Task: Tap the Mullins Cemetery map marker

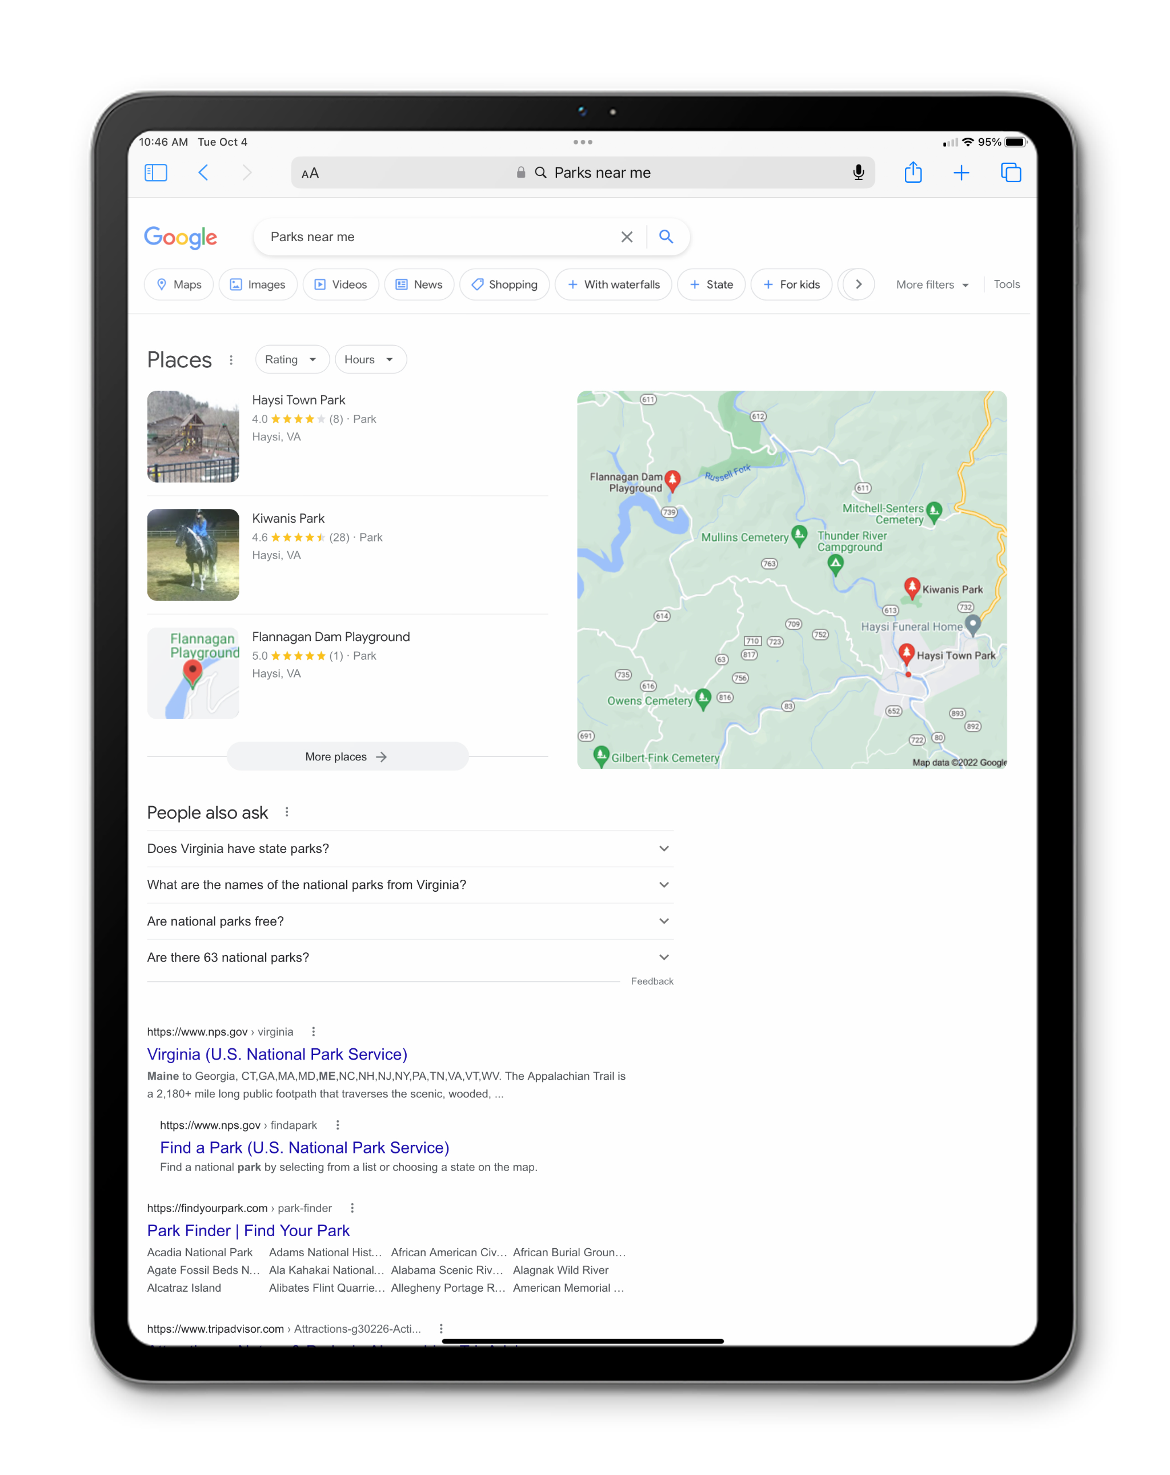Action: [x=799, y=535]
